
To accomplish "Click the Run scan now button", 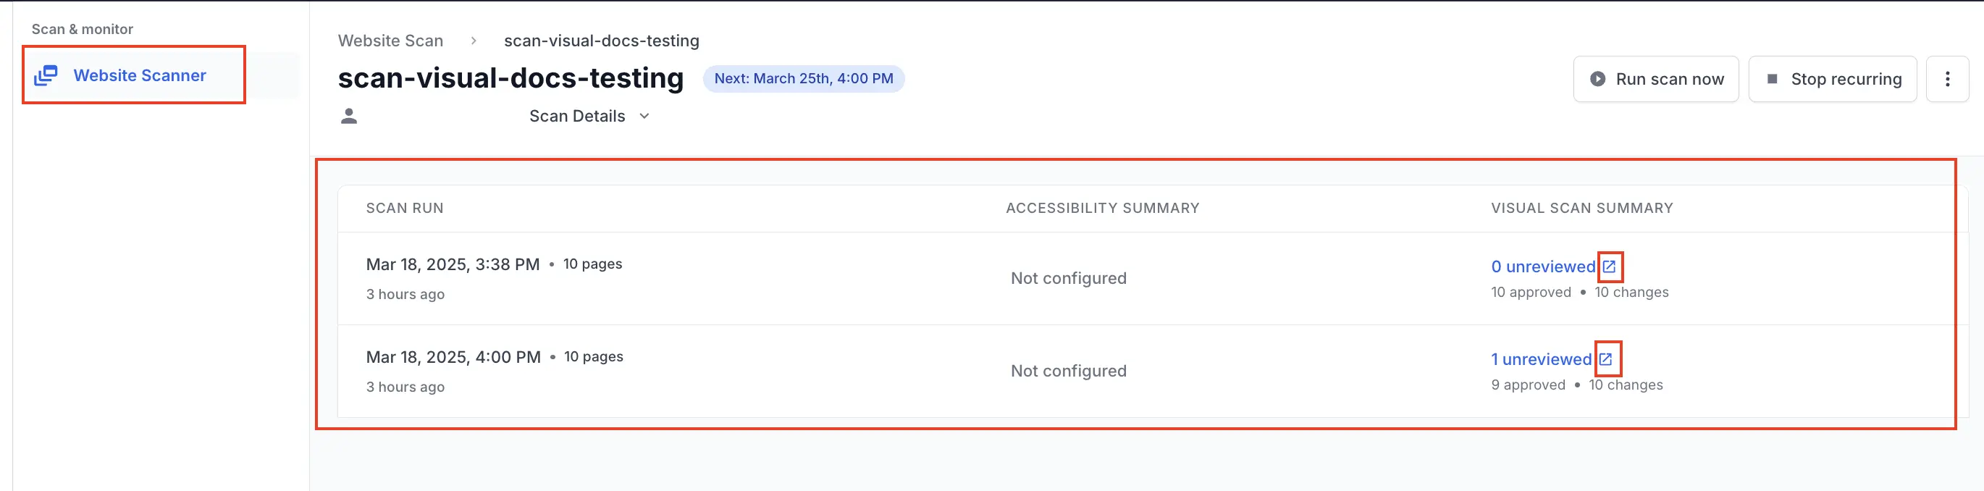I will pyautogui.click(x=1656, y=79).
